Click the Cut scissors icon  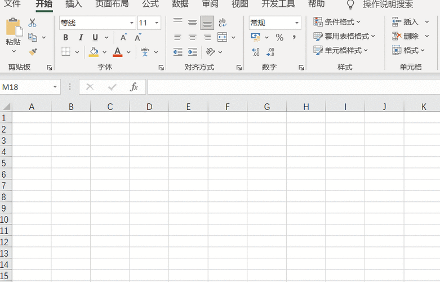(32, 23)
